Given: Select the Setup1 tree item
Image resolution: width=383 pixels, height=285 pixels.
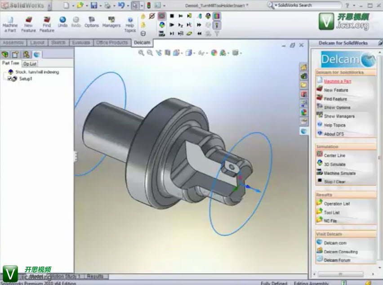Looking at the screenshot, I should (x=26, y=79).
